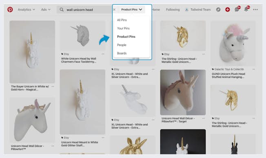Open the gold unicorn head image at bottom
Image resolution: width=266 pixels, height=158 pixels.
point(133,145)
